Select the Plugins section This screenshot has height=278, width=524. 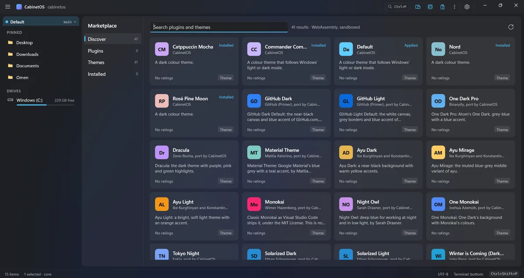(112, 51)
